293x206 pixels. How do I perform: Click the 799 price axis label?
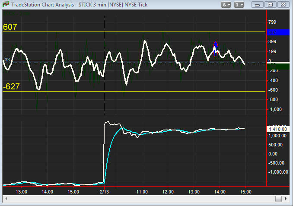[x=272, y=22]
